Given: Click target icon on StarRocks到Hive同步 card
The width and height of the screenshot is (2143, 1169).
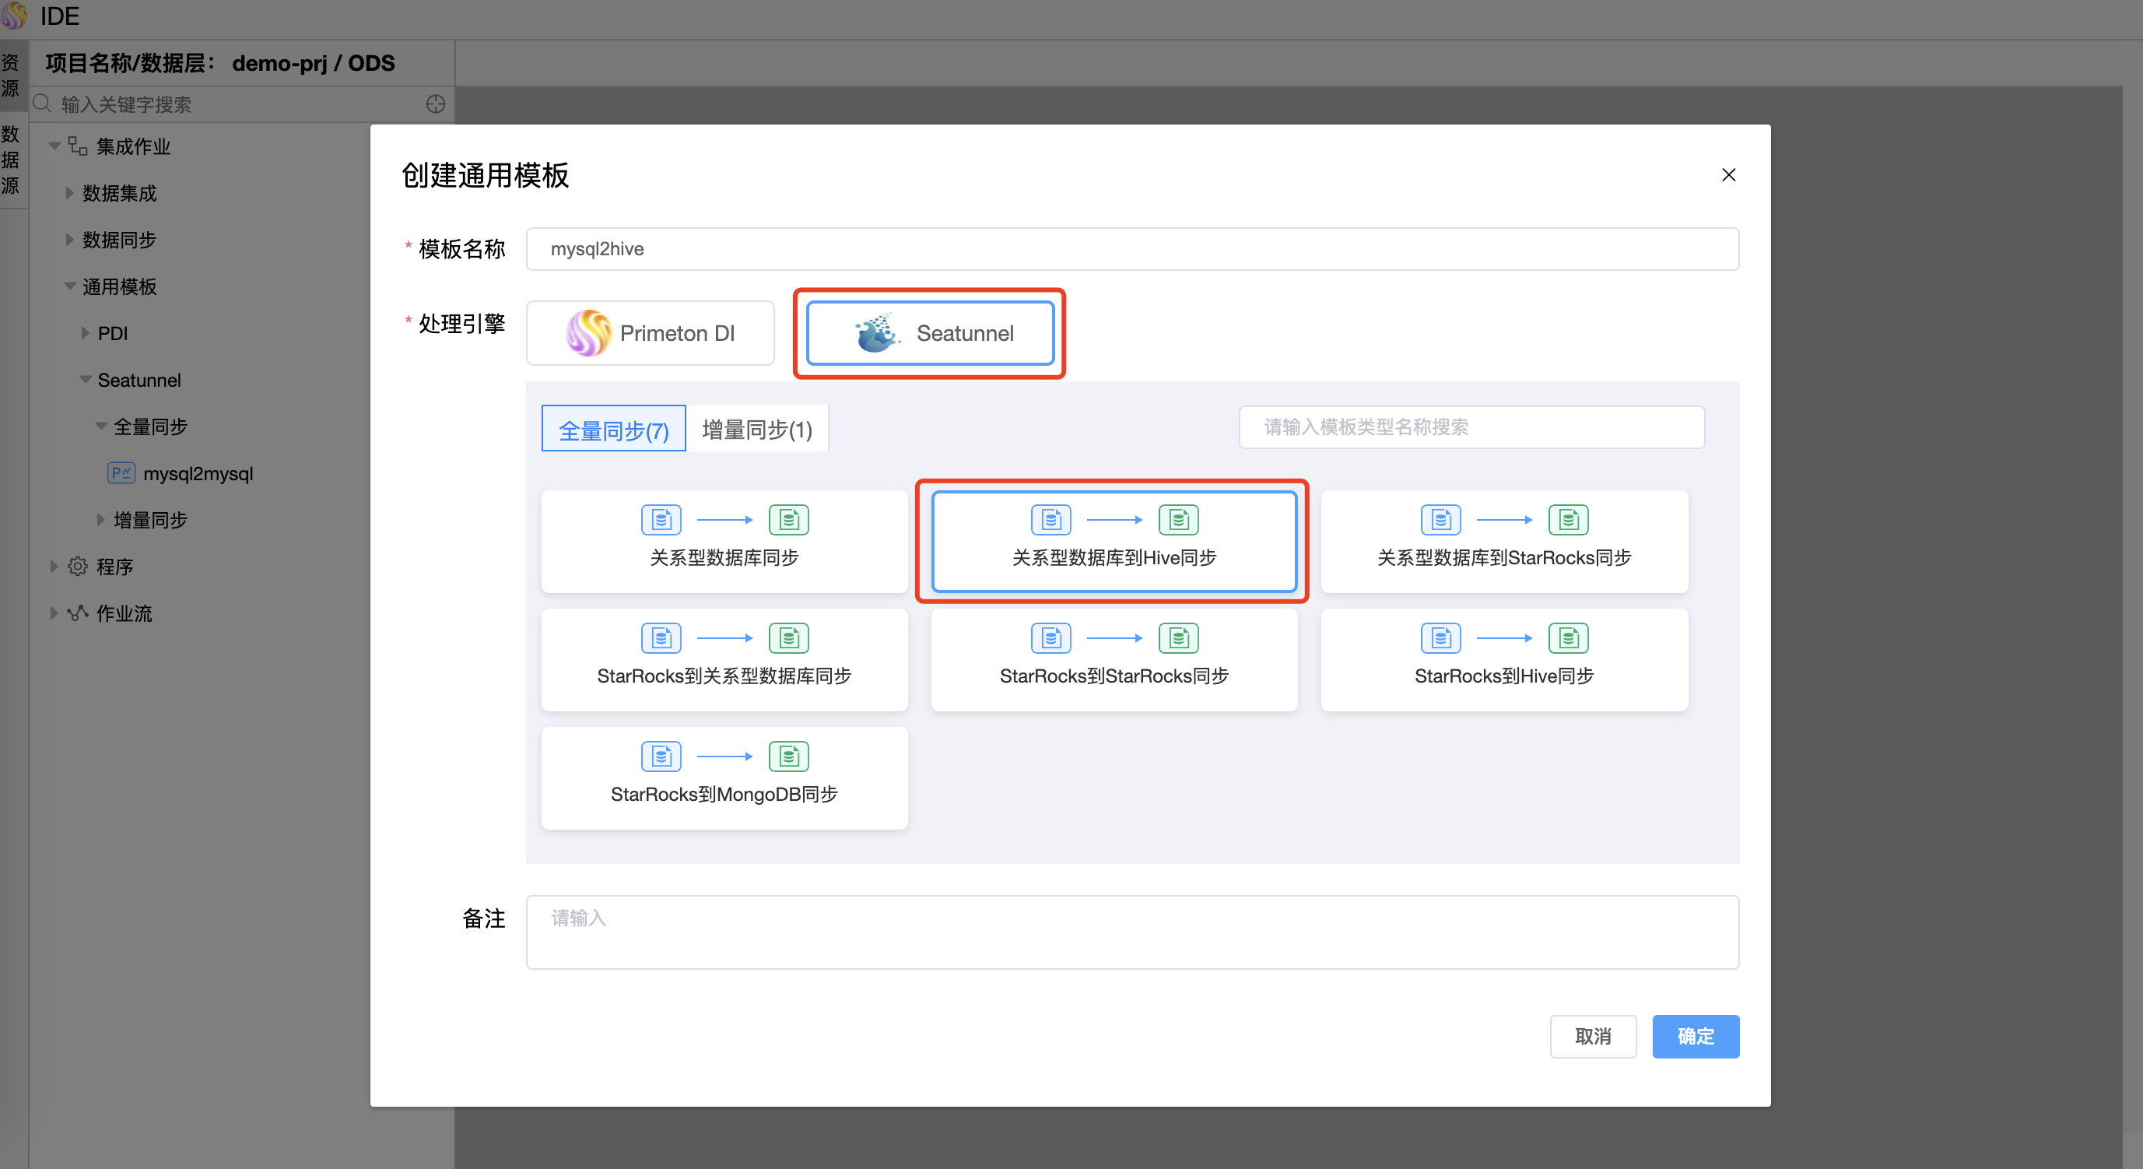Looking at the screenshot, I should click(1568, 638).
